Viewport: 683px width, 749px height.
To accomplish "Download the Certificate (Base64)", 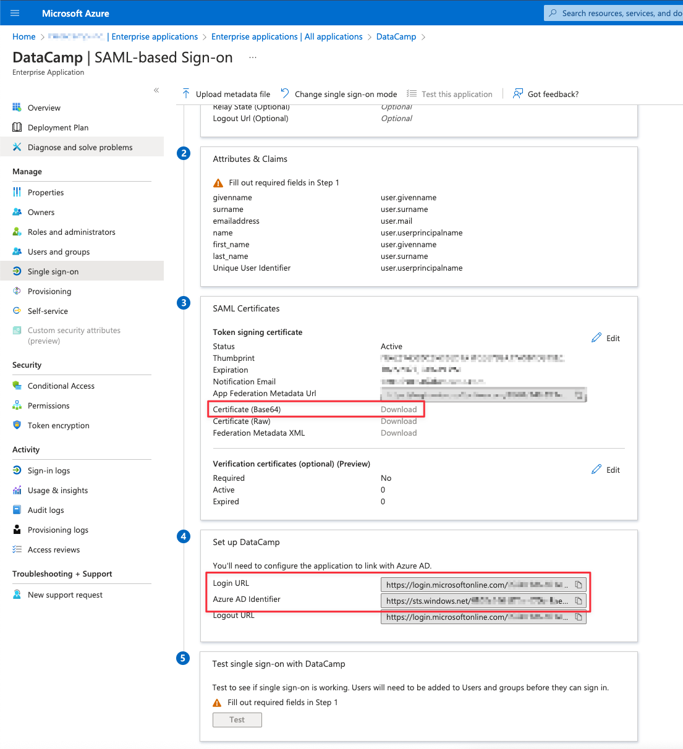I will pos(399,409).
